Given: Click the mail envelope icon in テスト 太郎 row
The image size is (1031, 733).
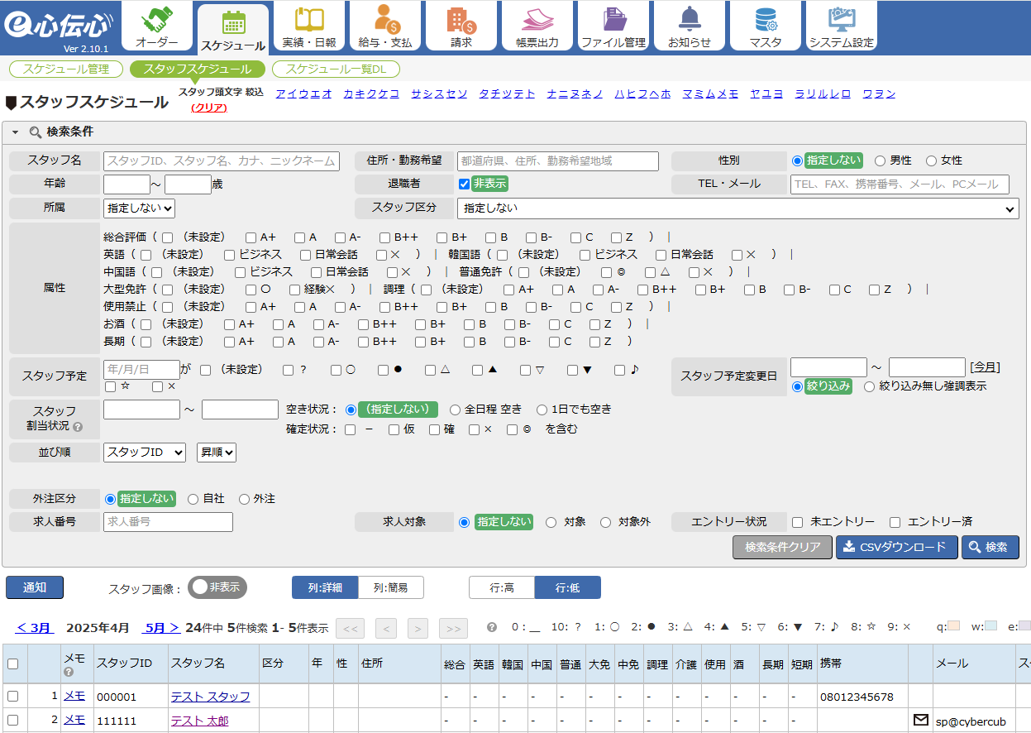Looking at the screenshot, I should click(x=920, y=720).
